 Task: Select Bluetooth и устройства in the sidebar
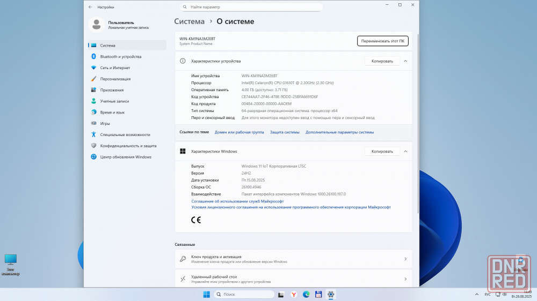(127, 56)
